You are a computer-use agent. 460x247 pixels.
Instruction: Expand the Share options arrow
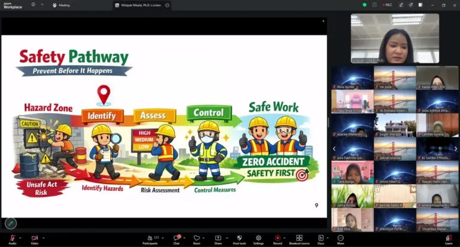coord(226,238)
